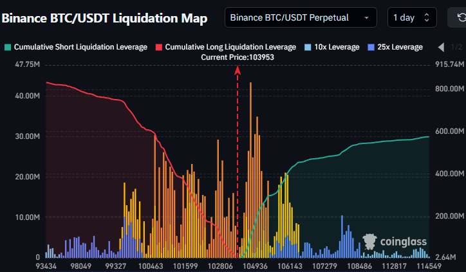The image size is (466, 272).
Task: Click the 10.00M left axis label
Action: coord(27,217)
